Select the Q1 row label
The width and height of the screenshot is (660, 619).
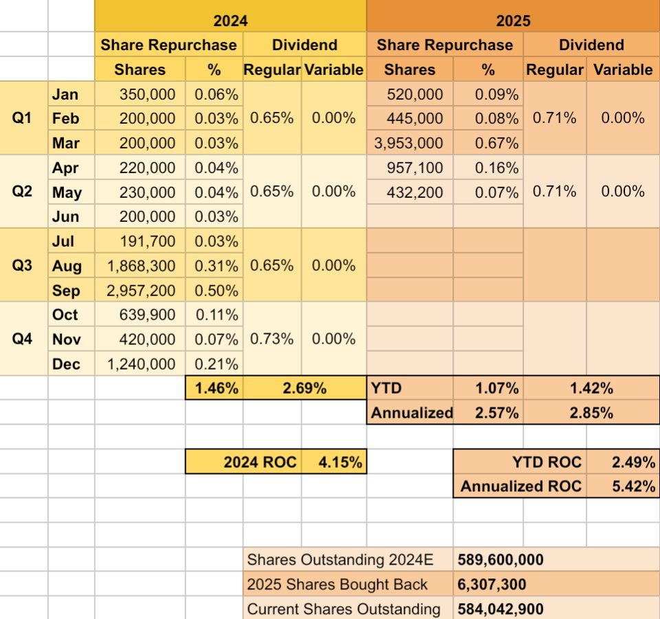pyautogui.click(x=24, y=117)
